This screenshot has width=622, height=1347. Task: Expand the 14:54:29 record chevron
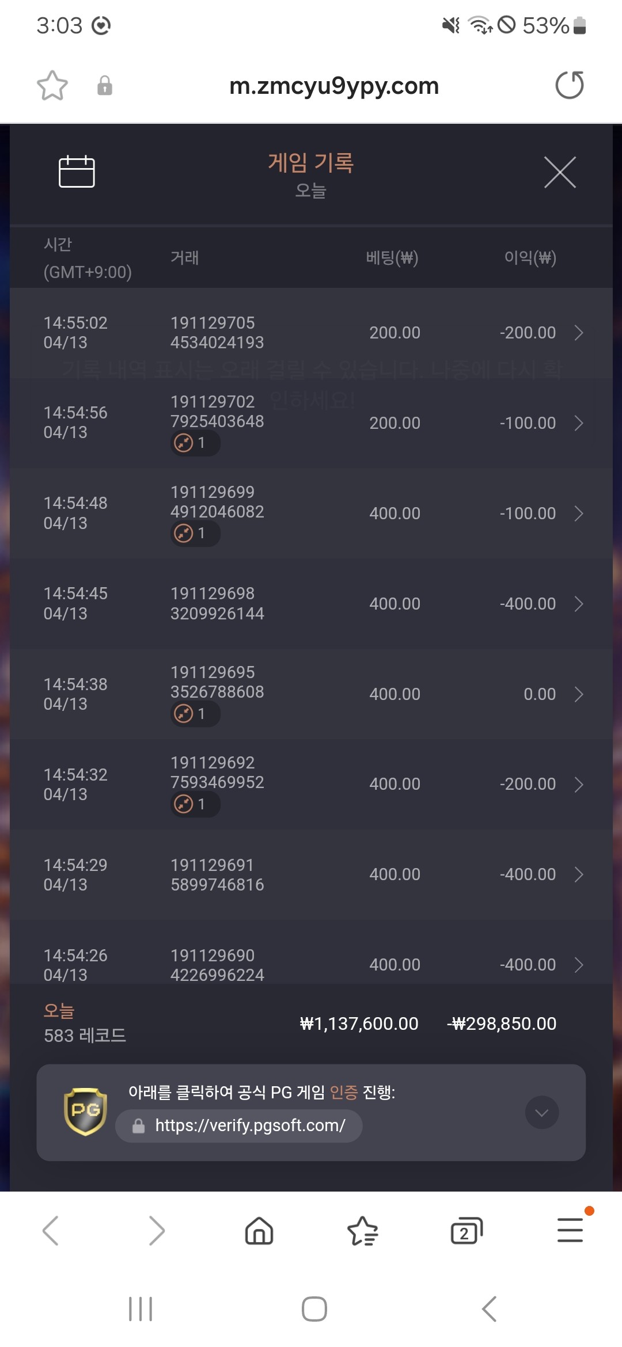(579, 874)
